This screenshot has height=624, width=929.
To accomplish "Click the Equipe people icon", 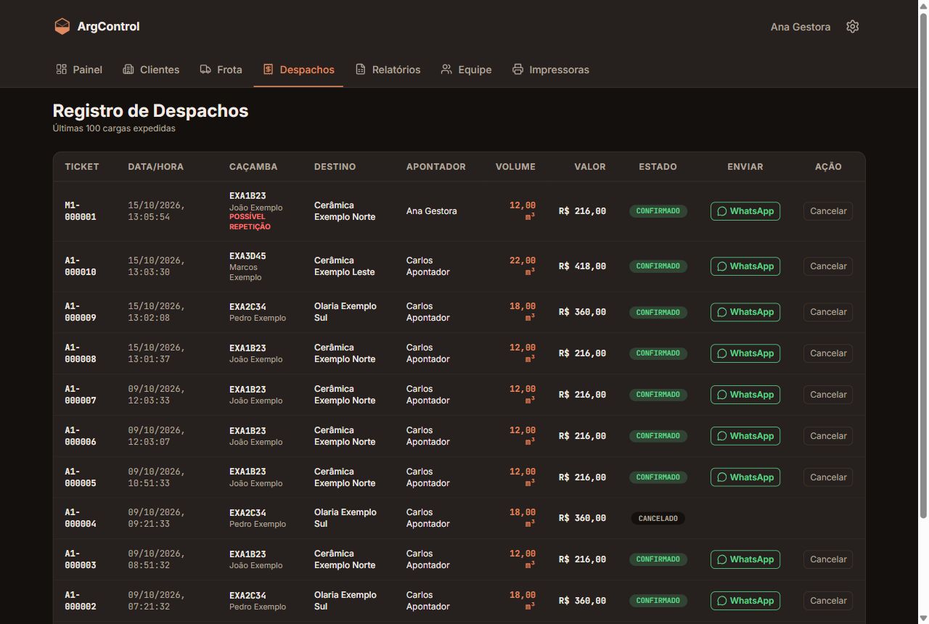I will click(x=446, y=70).
